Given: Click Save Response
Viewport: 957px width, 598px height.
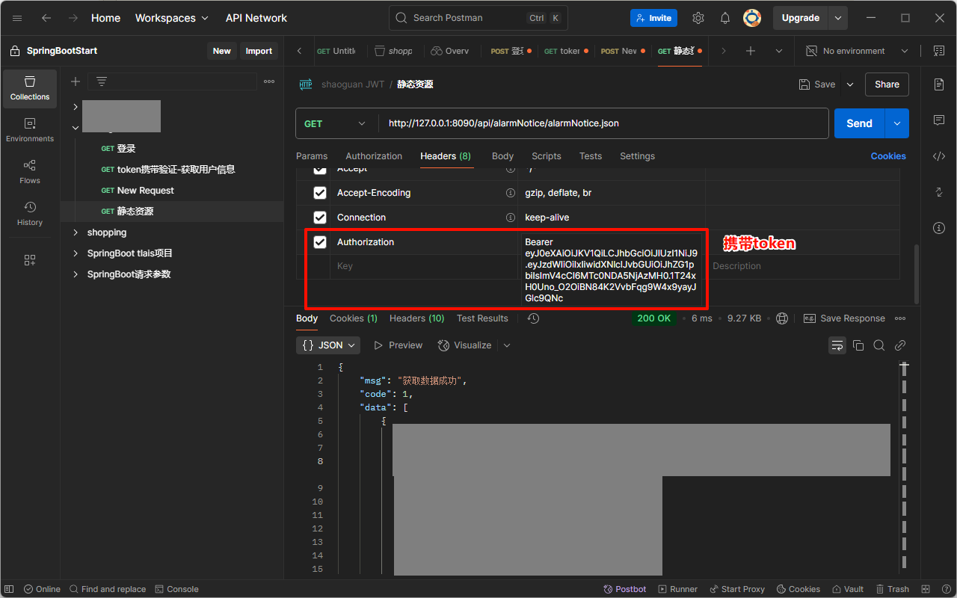Looking at the screenshot, I should 844,318.
